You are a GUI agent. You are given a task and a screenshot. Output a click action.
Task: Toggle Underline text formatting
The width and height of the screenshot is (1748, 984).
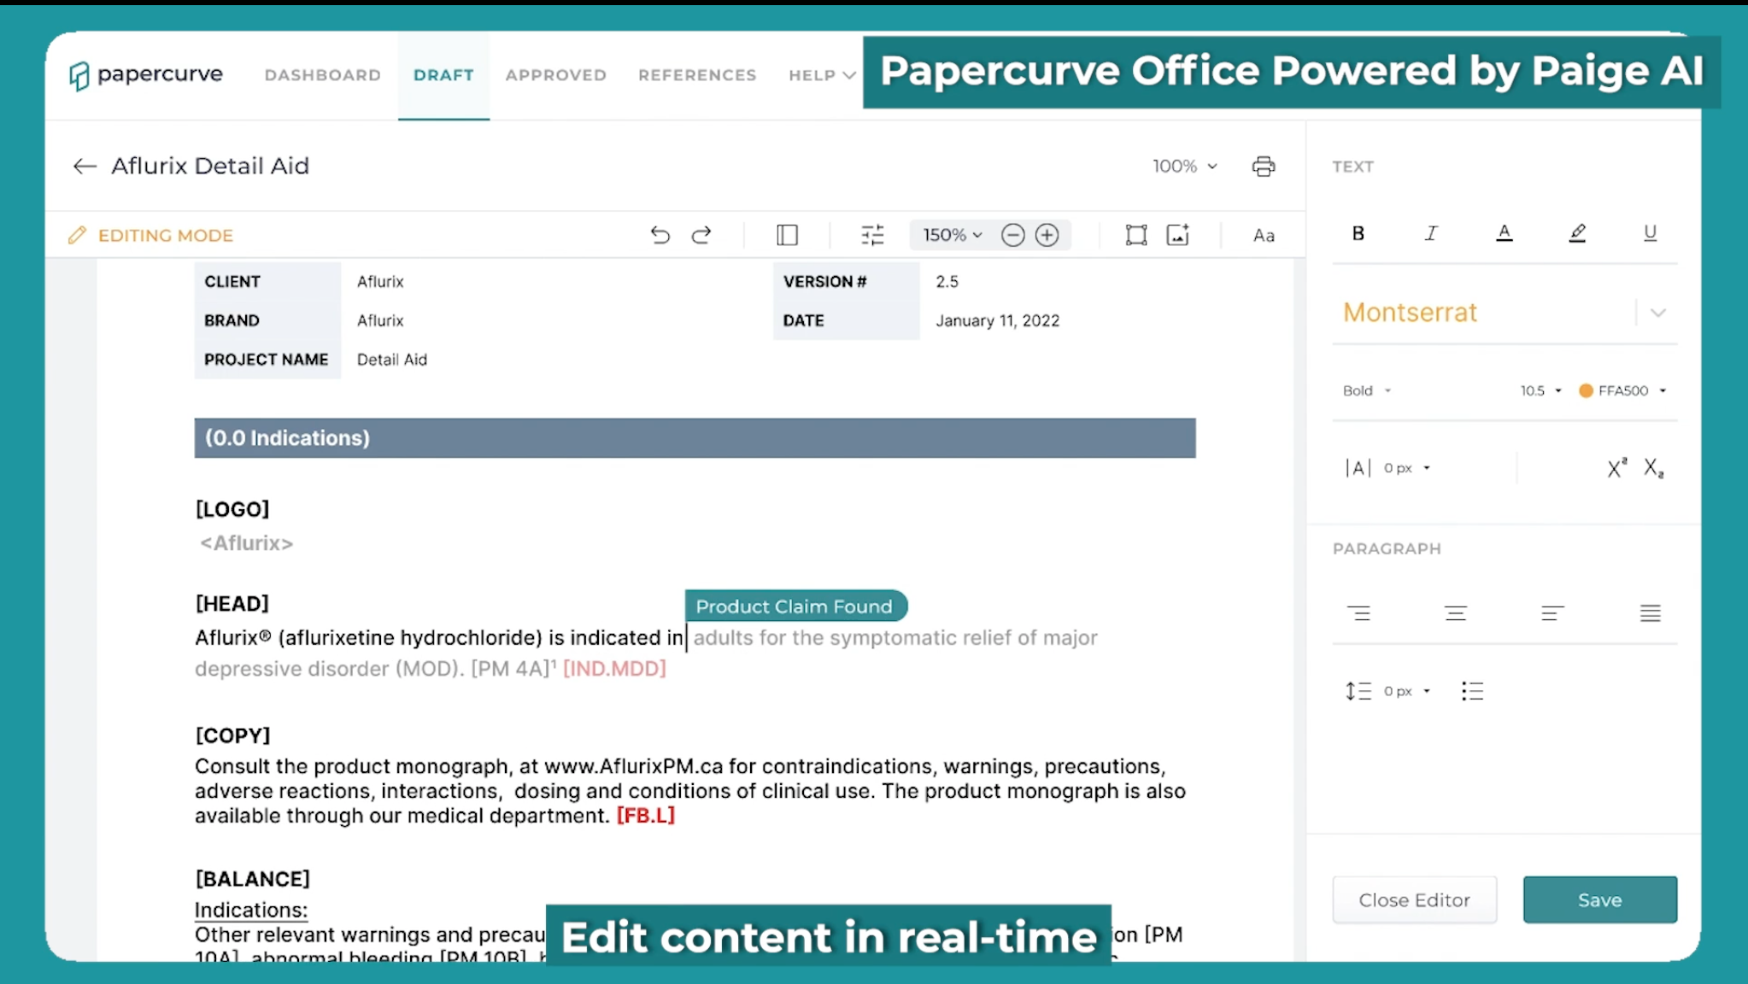(1650, 233)
